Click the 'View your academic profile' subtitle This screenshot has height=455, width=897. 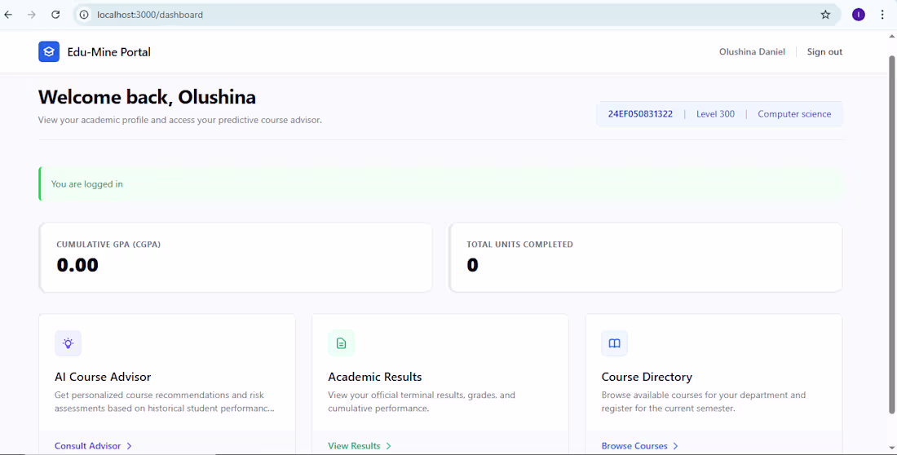[180, 120]
